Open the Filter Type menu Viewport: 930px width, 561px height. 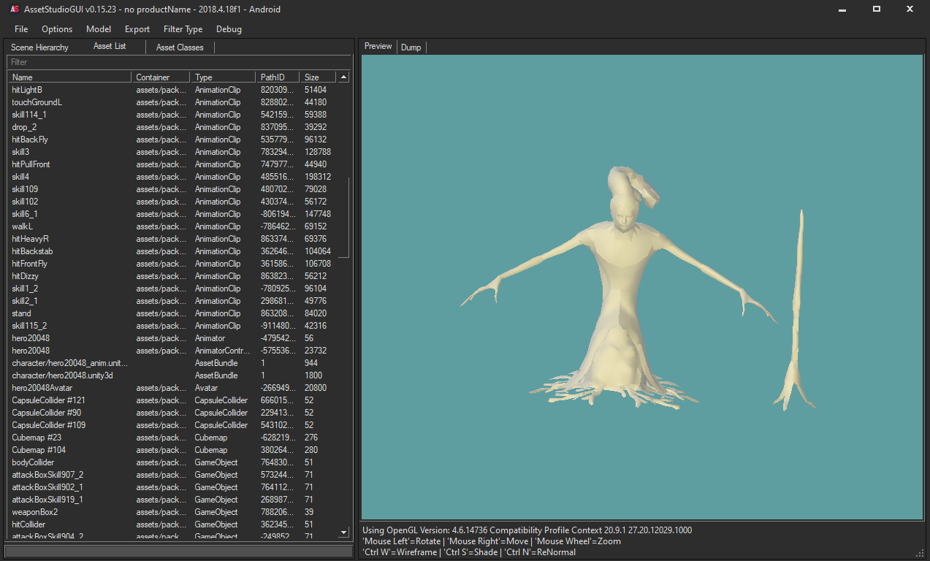click(183, 29)
